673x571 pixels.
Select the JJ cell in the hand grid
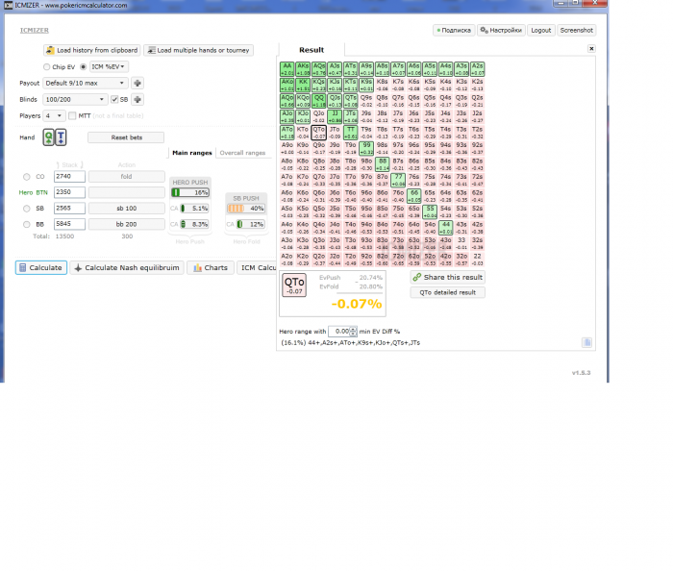[335, 116]
